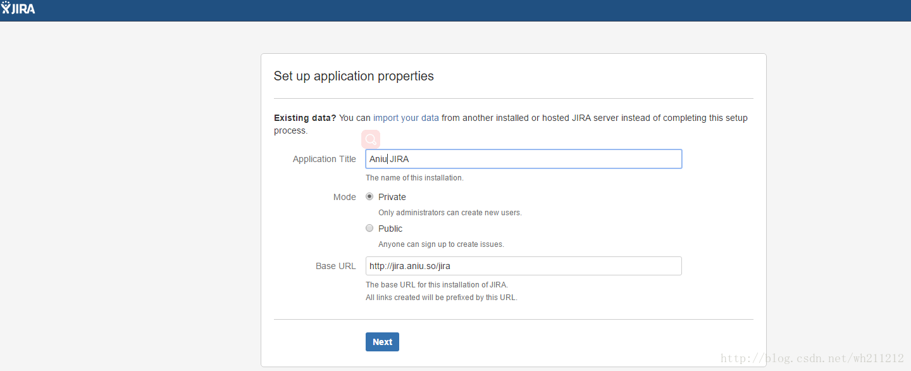Image resolution: width=911 pixels, height=371 pixels.
Task: Open the import your data link
Action: [x=406, y=118]
